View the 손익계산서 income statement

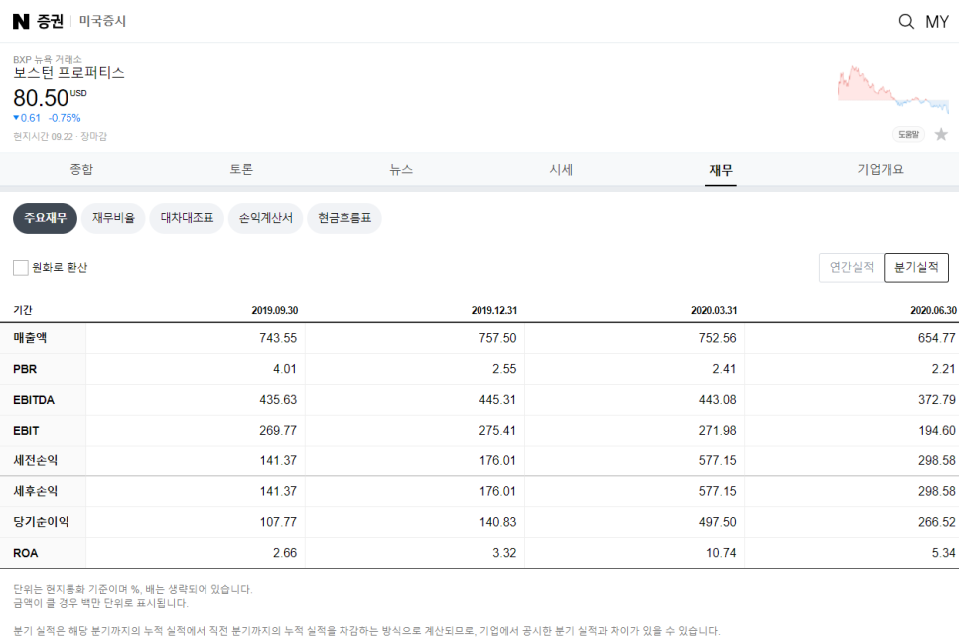(265, 218)
